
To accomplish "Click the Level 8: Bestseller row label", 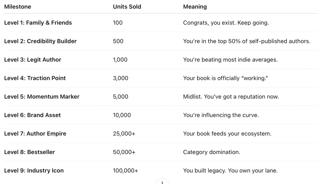I will pyautogui.click(x=30, y=152).
